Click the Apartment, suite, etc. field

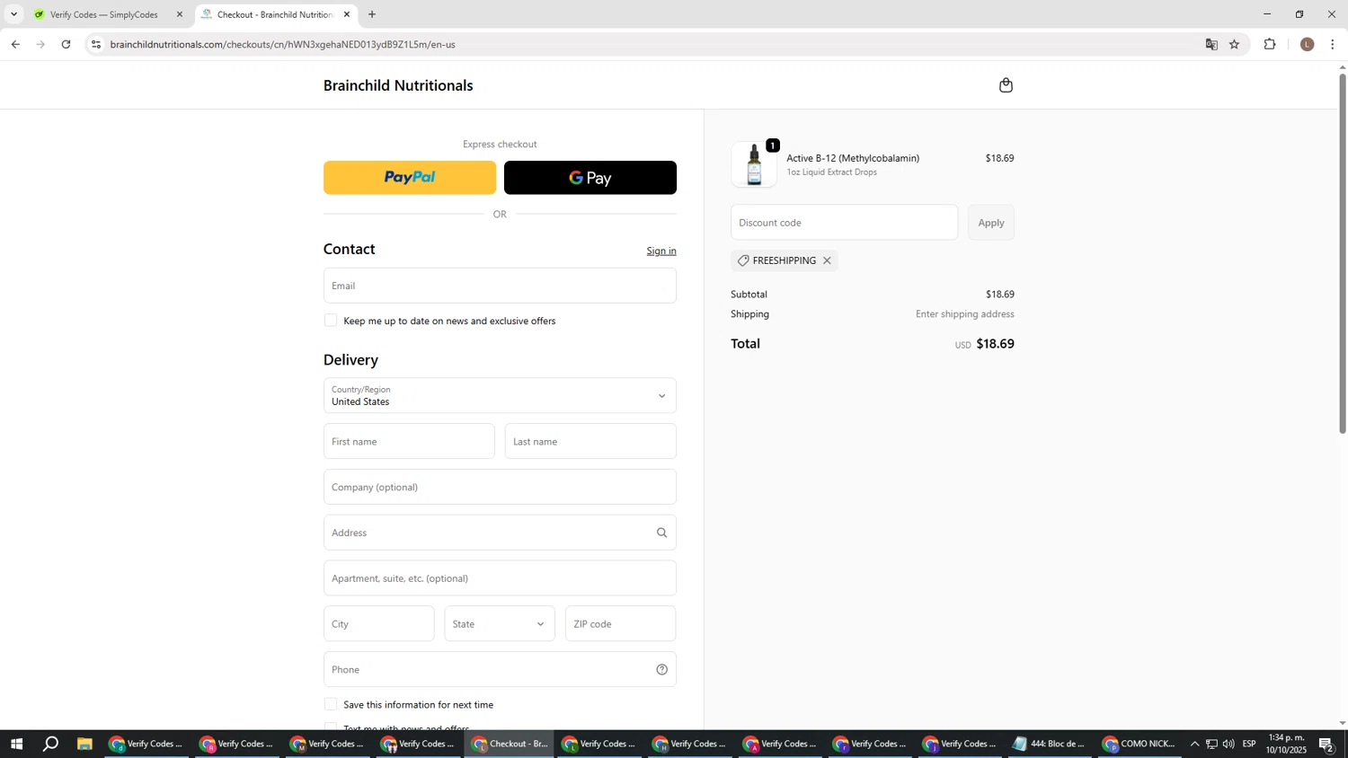(500, 578)
